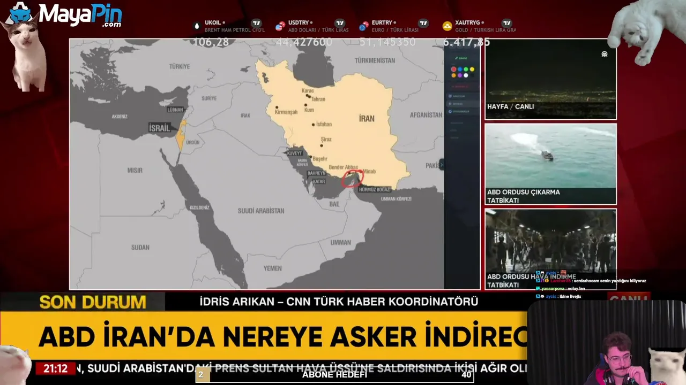The height and width of the screenshot is (385, 686).
Task: Open ABD Ordusu Hava İndirme feed
Action: (550, 249)
